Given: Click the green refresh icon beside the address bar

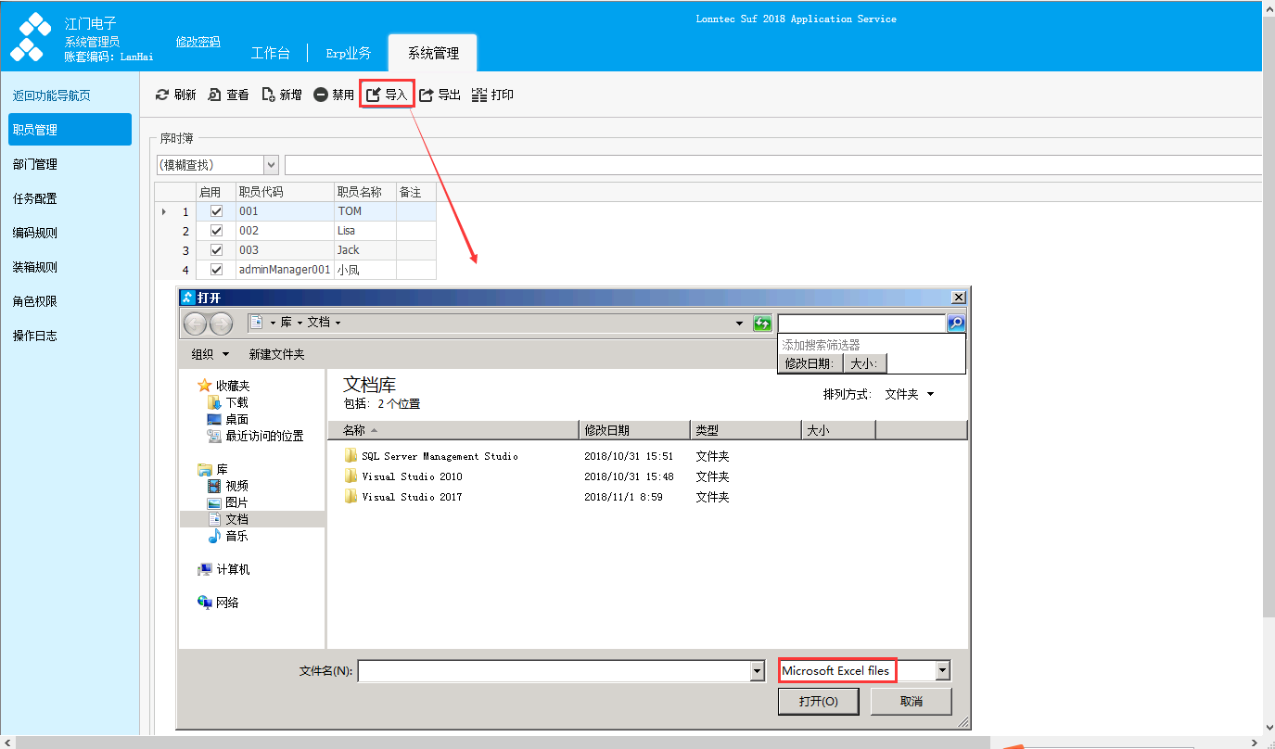Looking at the screenshot, I should pyautogui.click(x=762, y=323).
